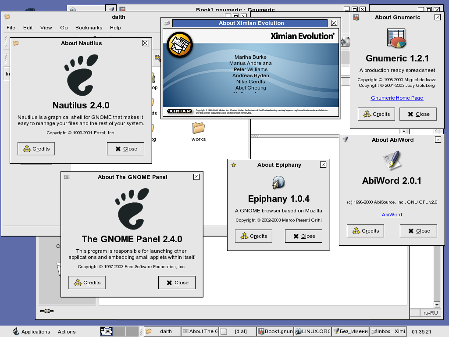Click the panel icon in About The GNOME Panel title bar
This screenshot has width=449, height=337.
[67, 177]
